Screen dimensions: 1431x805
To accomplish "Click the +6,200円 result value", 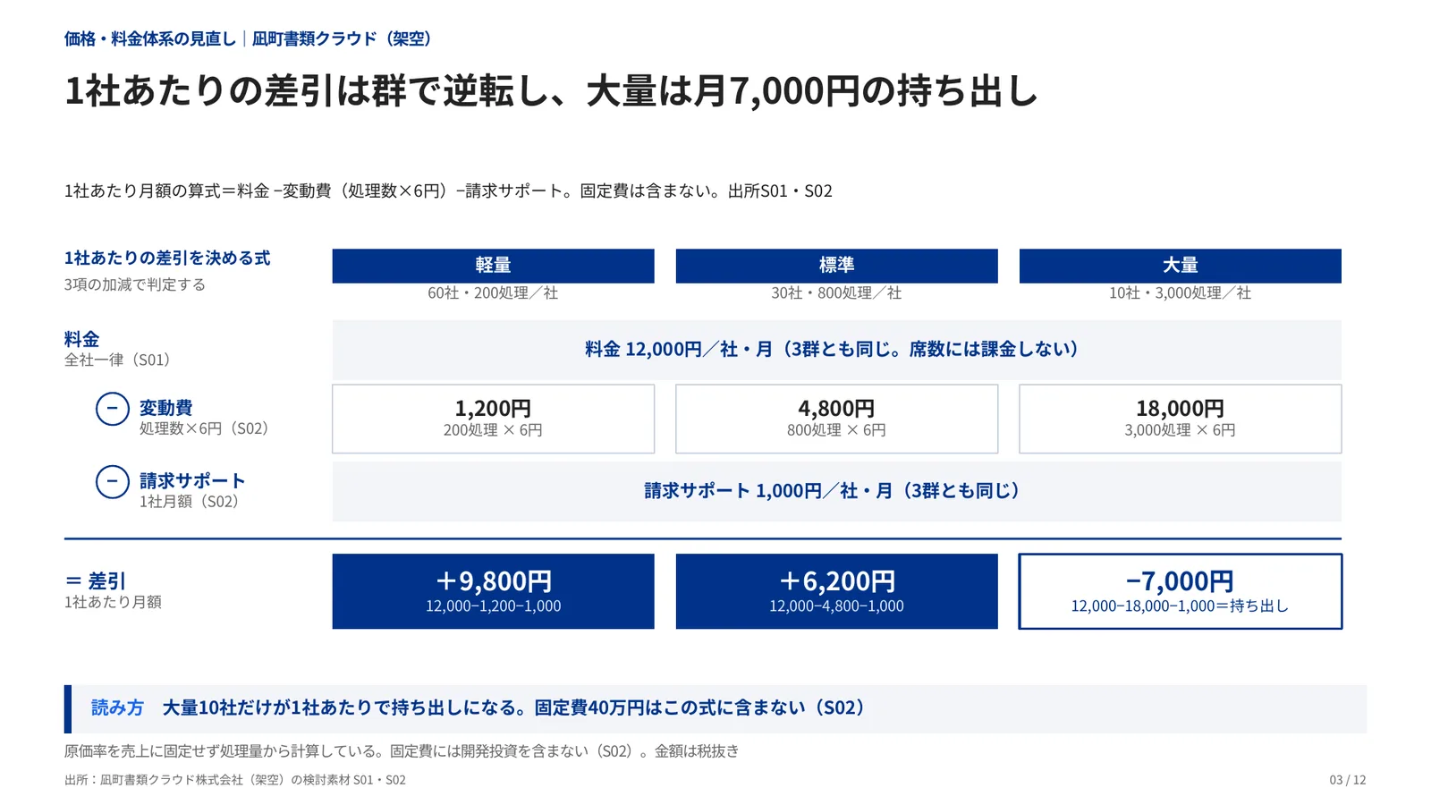I will [836, 581].
